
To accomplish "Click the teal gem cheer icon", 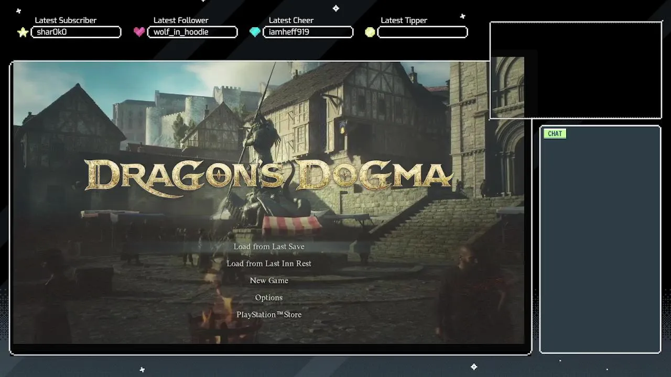I will coord(255,32).
